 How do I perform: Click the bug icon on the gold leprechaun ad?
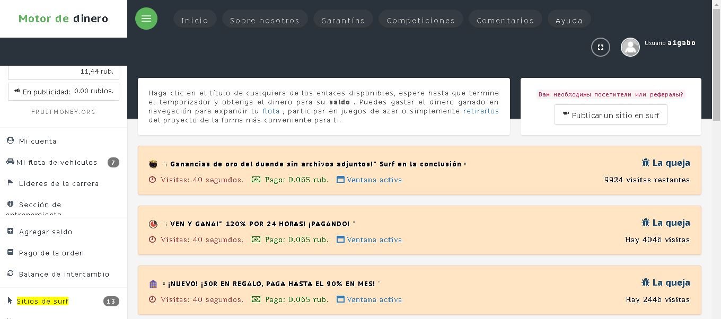[645, 163]
